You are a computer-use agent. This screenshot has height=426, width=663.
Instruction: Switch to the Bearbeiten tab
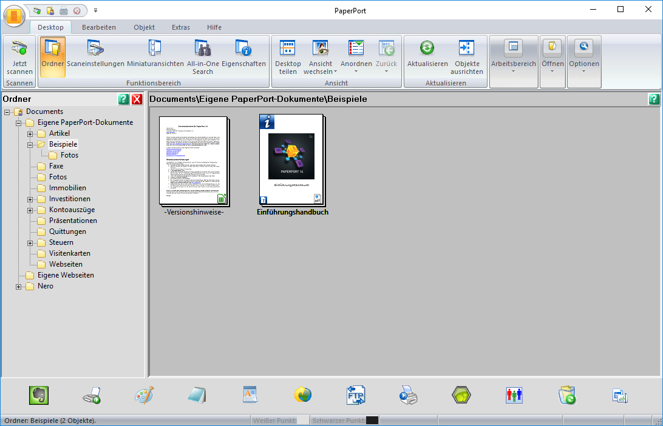tap(99, 27)
